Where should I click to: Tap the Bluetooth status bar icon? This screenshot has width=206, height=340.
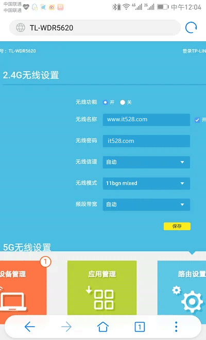pyautogui.click(x=115, y=7)
